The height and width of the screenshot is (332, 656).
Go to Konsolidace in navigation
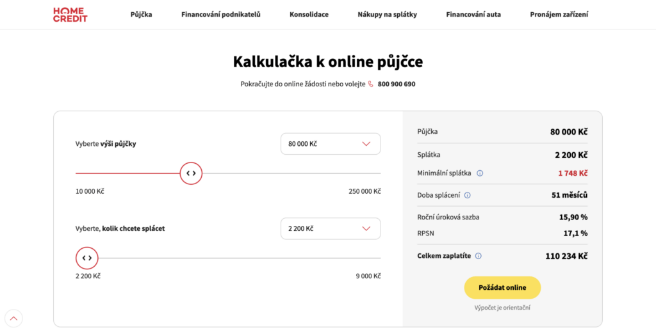click(x=309, y=15)
